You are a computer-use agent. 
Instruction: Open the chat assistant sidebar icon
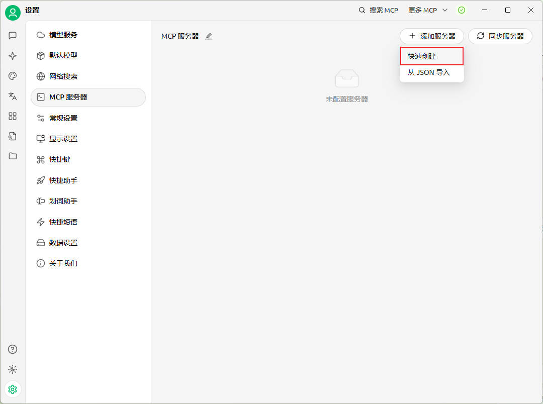(13, 36)
